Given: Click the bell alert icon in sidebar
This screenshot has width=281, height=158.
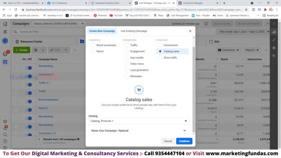Looking at the screenshot, I should [5, 128].
